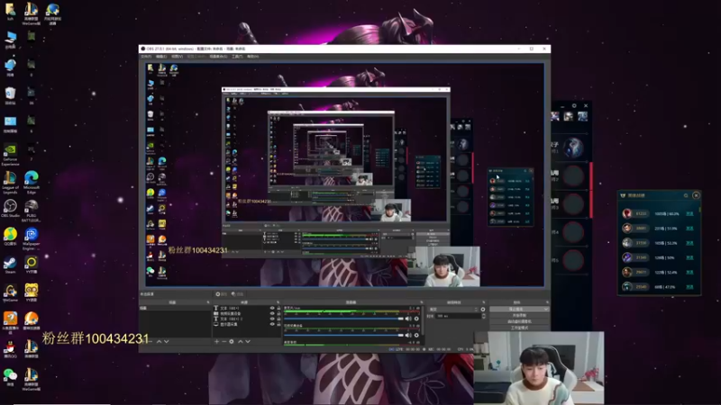The width and height of the screenshot is (721, 405).
Task: Open the scene transition type dropdown
Action: [x=453, y=309]
